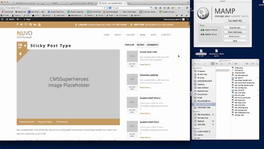
Task: Click Quit in MAMP window
Action: (235, 41)
